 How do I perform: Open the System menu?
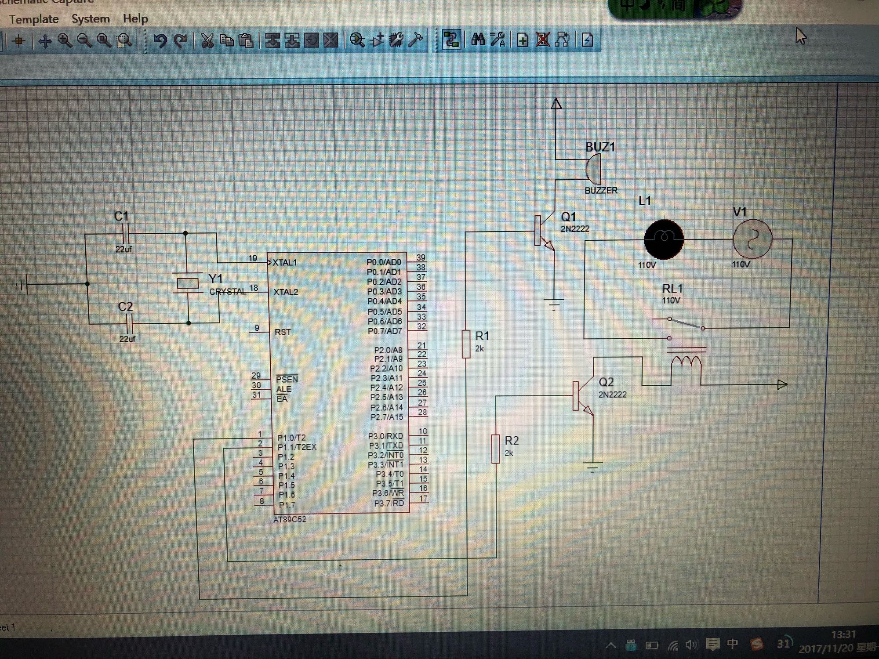(x=91, y=19)
